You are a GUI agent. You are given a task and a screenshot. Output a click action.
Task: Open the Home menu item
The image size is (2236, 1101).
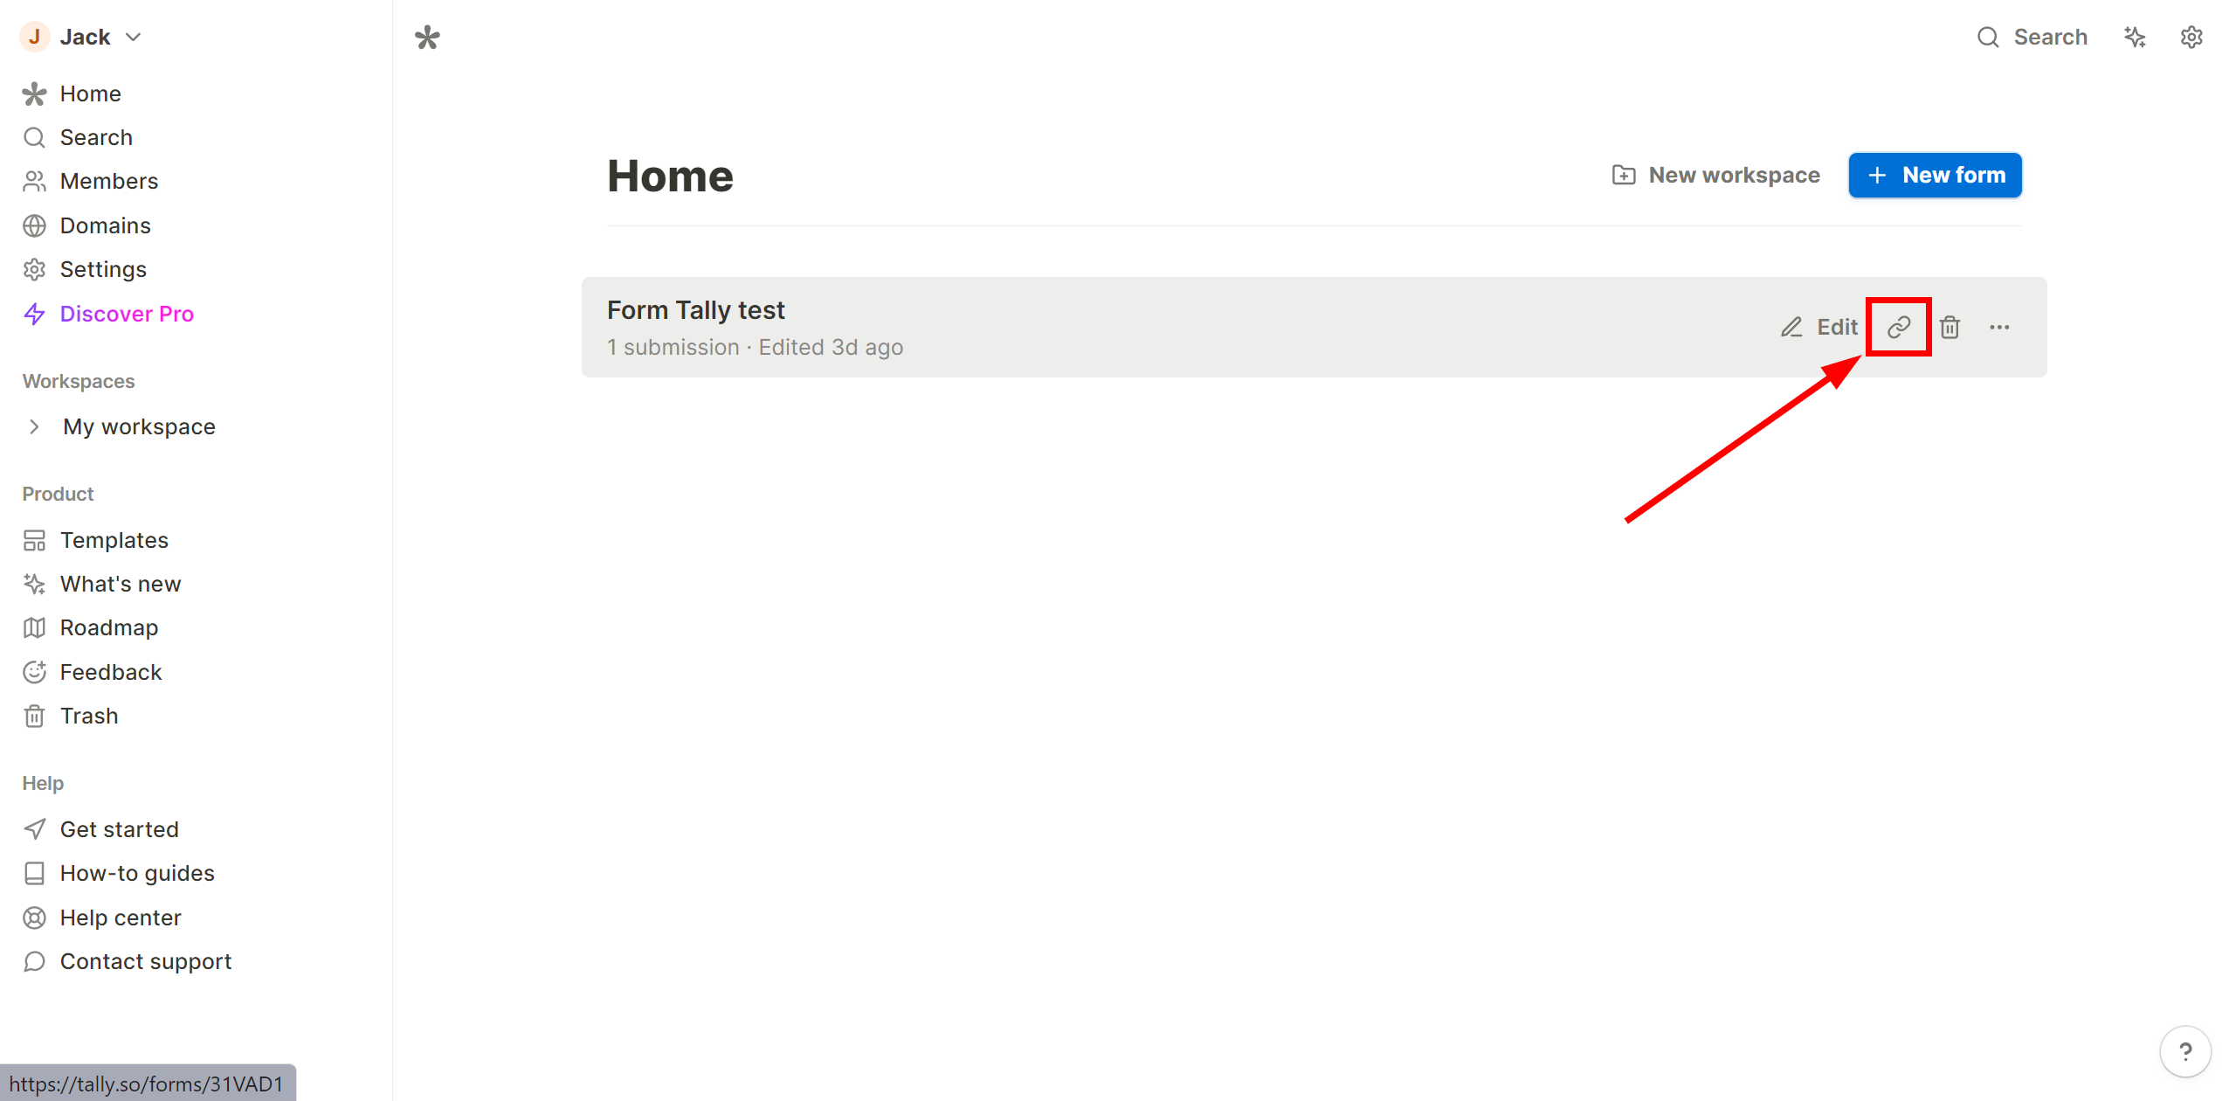click(x=88, y=93)
